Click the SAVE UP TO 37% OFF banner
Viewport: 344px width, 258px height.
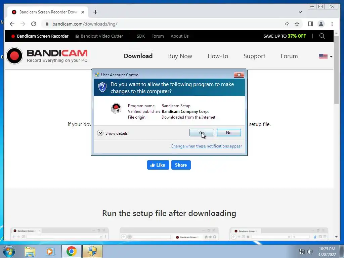coord(285,36)
